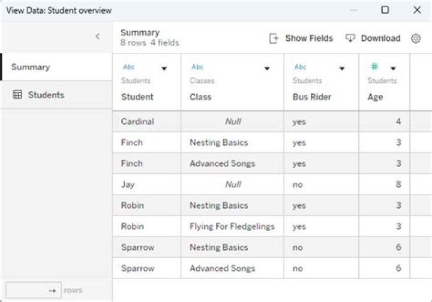Screen dimensions: 432x302
Task: Open the Age column dropdown arrow
Action: tap(393, 68)
